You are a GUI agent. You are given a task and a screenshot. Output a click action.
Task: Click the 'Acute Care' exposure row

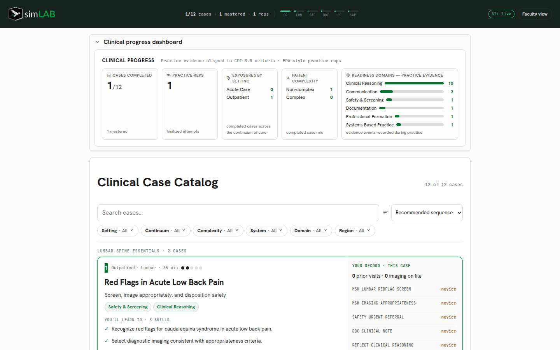pos(250,89)
